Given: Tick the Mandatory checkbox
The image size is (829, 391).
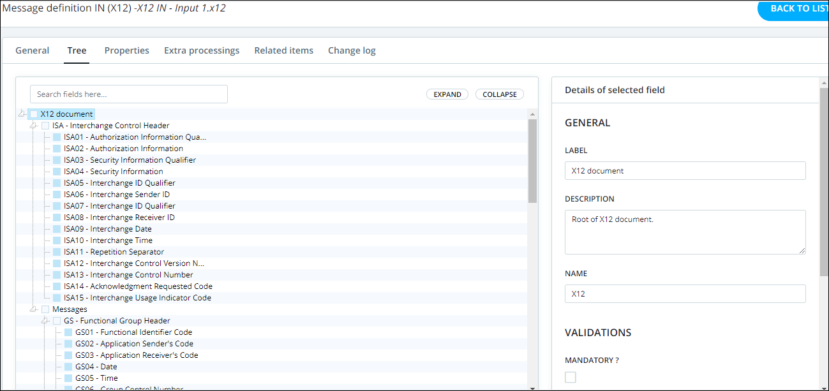Looking at the screenshot, I should point(571,377).
